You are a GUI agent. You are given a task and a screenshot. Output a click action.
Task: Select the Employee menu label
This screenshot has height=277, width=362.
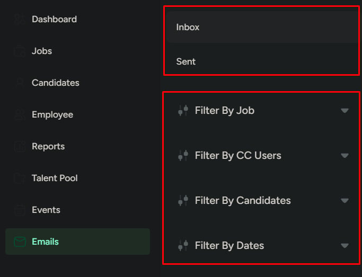(x=52, y=115)
